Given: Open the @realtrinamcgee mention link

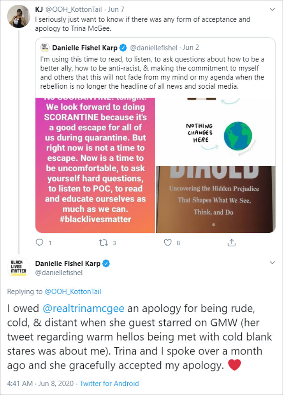Looking at the screenshot, I should pyautogui.click(x=83, y=308).
